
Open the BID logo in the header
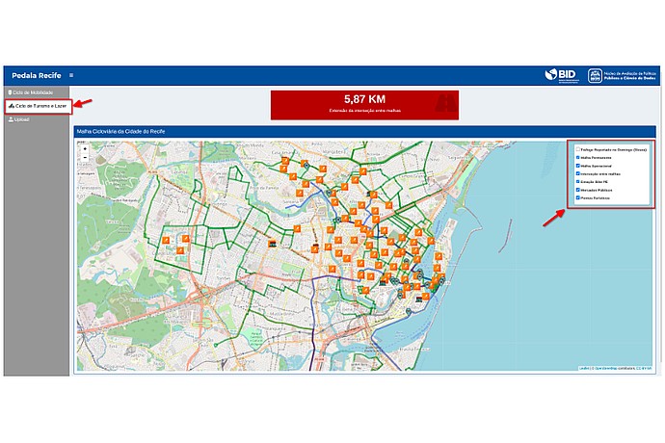(x=562, y=75)
